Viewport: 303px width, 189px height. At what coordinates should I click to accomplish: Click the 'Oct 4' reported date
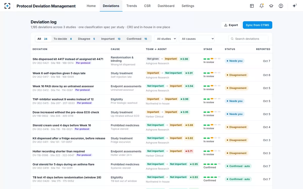point(267,127)
